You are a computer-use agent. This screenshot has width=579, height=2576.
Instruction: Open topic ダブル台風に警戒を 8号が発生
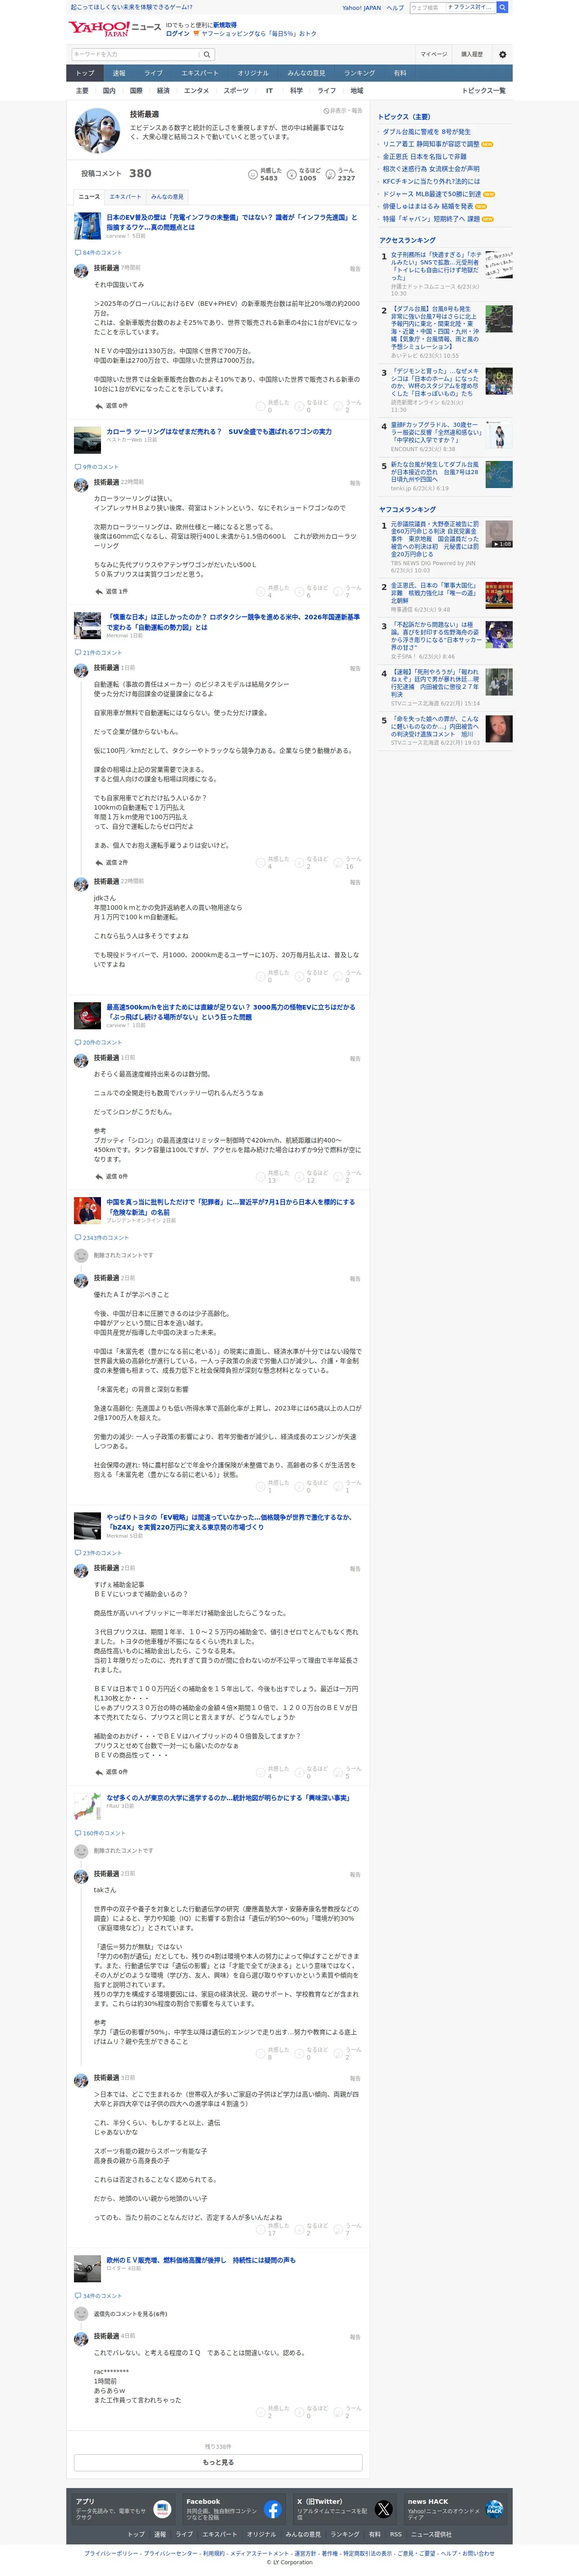tap(426, 132)
